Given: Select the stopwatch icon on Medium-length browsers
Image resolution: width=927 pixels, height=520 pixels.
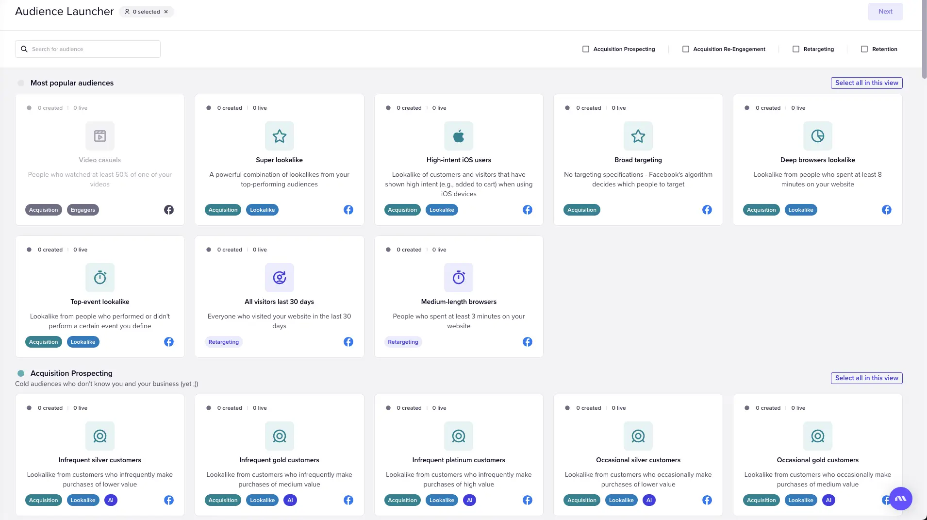Looking at the screenshot, I should [x=458, y=277].
